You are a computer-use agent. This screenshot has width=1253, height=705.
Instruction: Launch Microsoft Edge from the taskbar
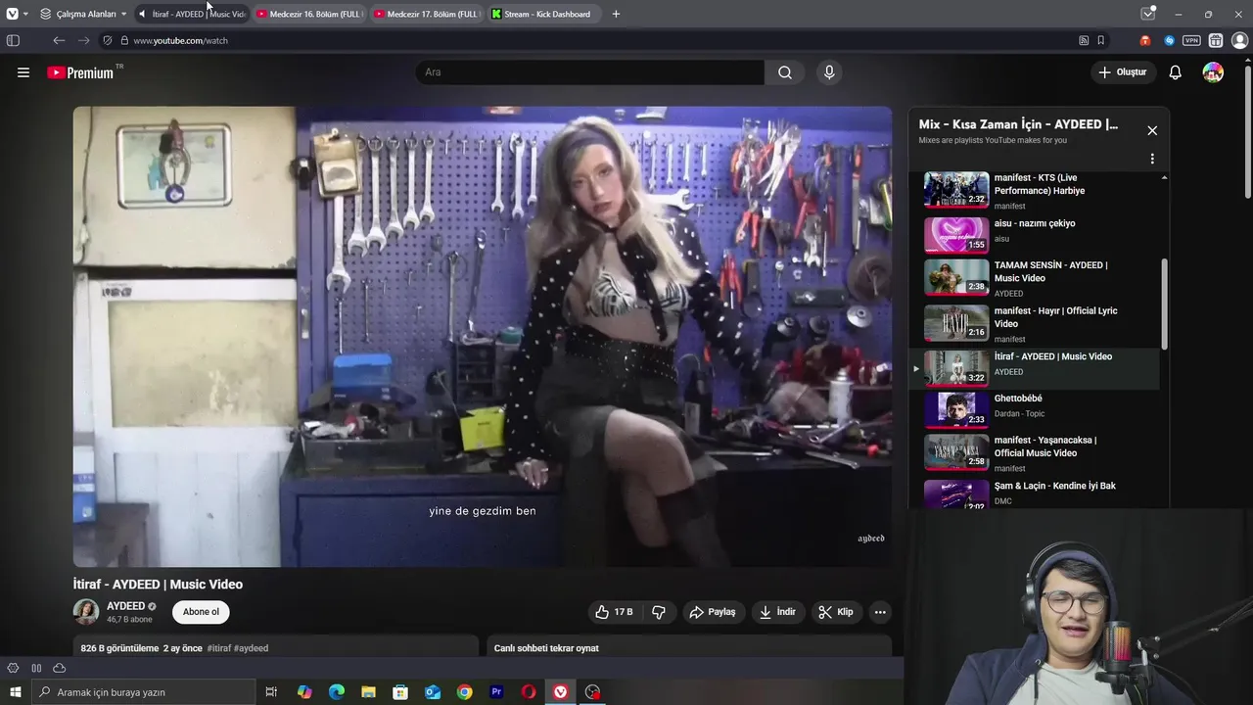337,692
